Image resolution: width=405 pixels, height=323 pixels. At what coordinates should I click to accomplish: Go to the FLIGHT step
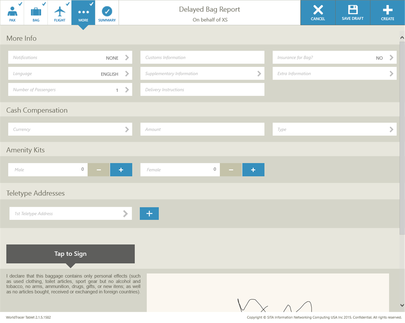(x=59, y=13)
